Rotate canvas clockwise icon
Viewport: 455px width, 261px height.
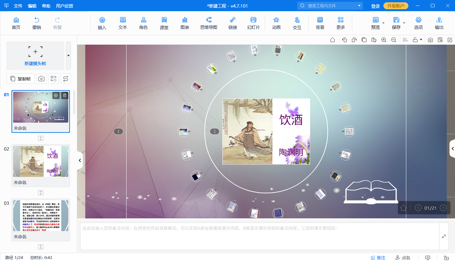354,40
